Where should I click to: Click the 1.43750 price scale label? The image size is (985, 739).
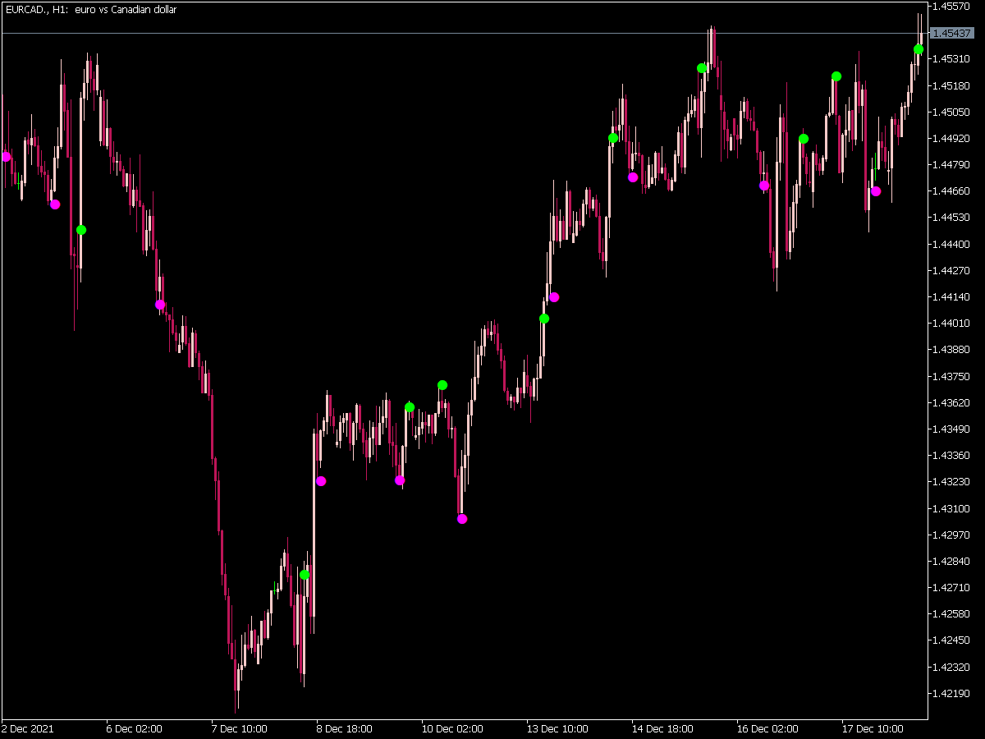coord(953,376)
